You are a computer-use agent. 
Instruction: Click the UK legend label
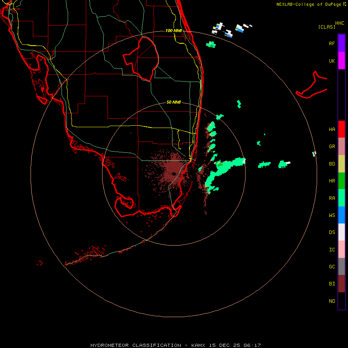(332, 61)
